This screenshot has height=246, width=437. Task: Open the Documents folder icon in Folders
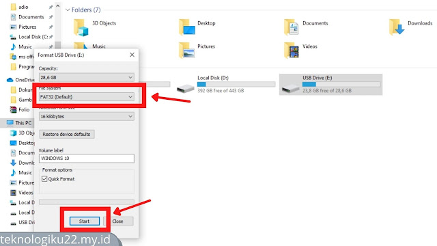292,27
